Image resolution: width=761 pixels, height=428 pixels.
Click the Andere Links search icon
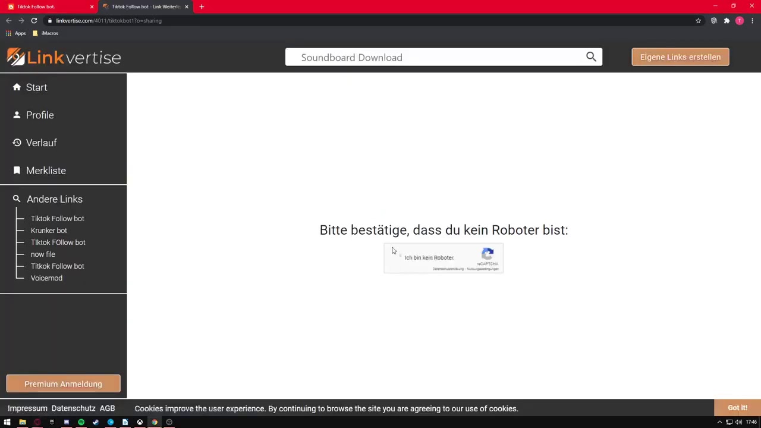[x=17, y=199]
